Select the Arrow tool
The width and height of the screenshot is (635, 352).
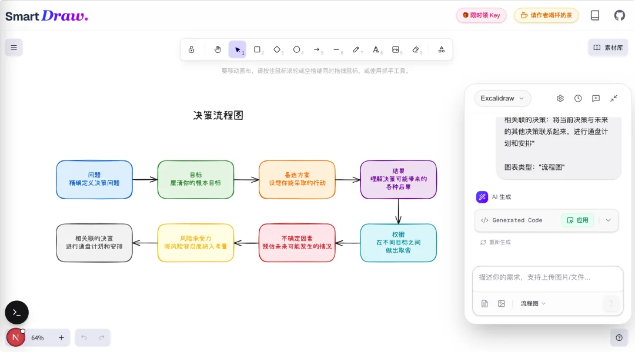(x=317, y=49)
